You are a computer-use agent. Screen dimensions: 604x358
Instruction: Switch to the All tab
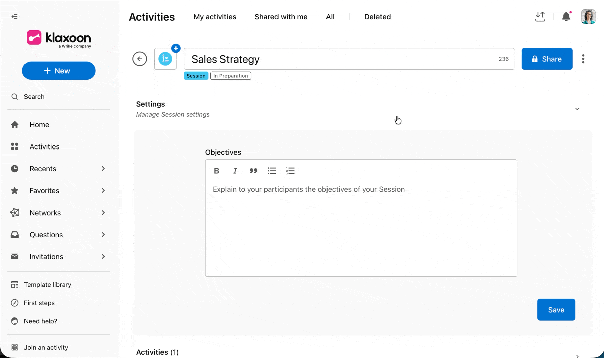pos(330,17)
